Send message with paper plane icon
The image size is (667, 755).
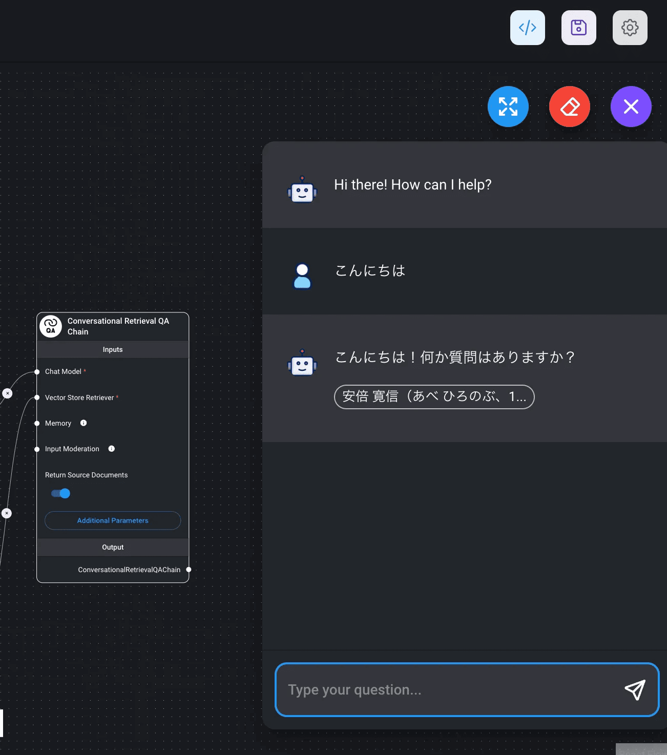(x=635, y=690)
